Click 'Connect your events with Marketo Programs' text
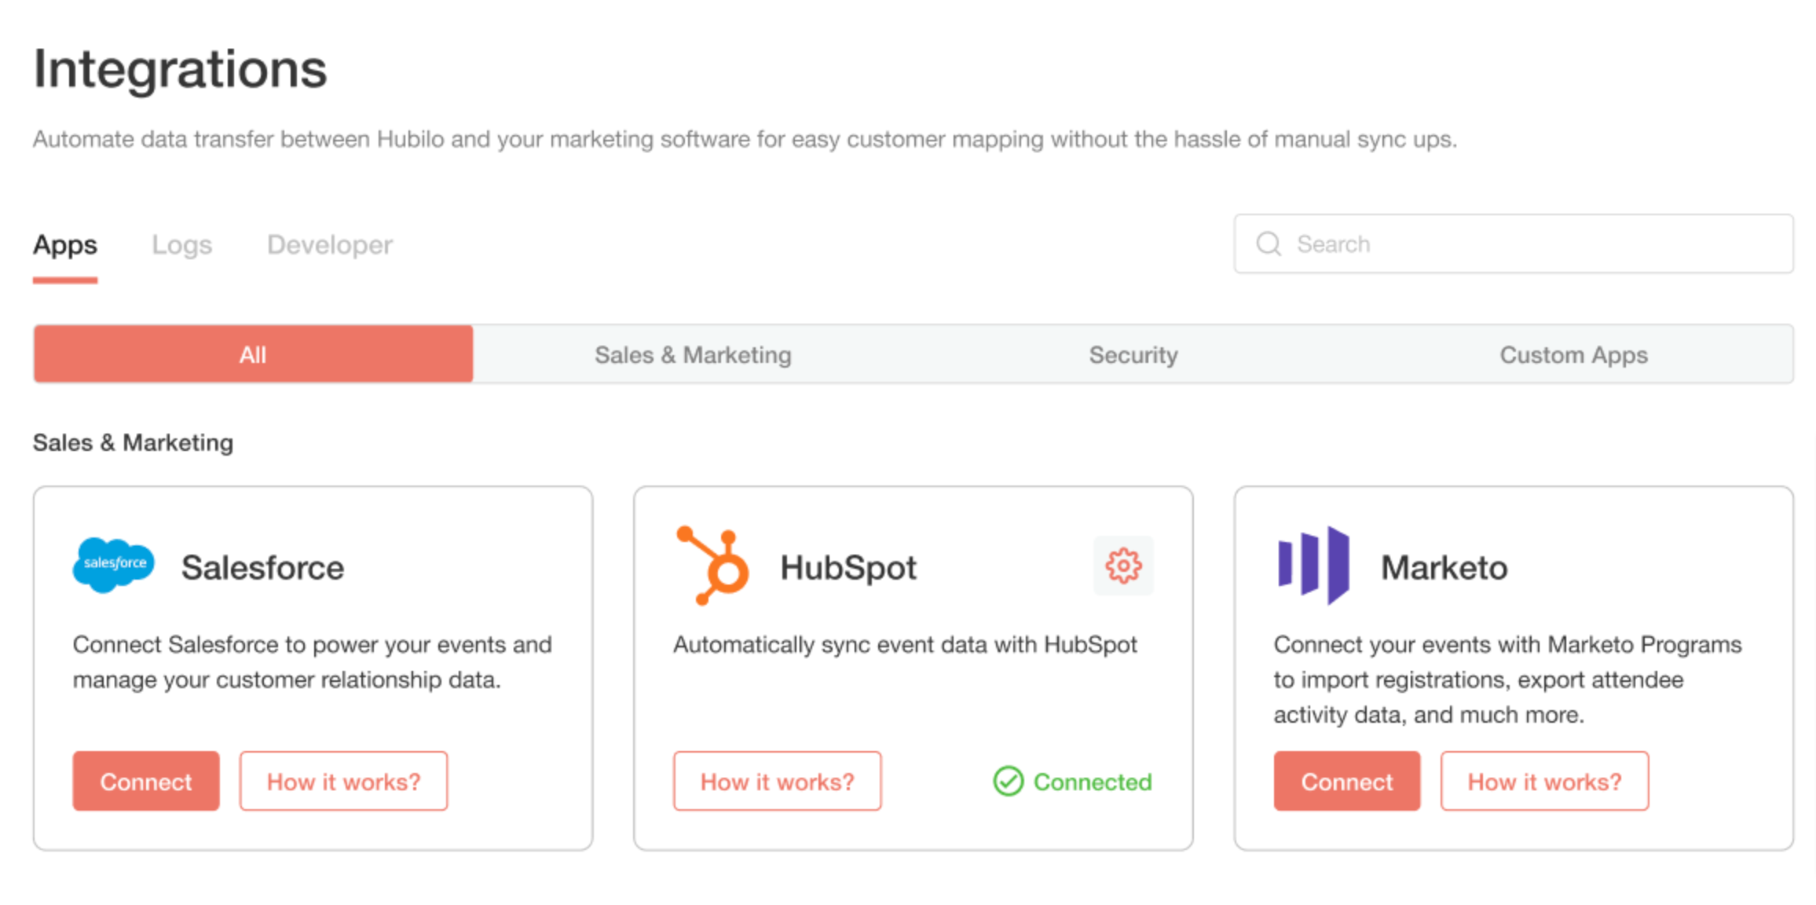Viewport: 1816px width, 905px height. (x=1507, y=680)
